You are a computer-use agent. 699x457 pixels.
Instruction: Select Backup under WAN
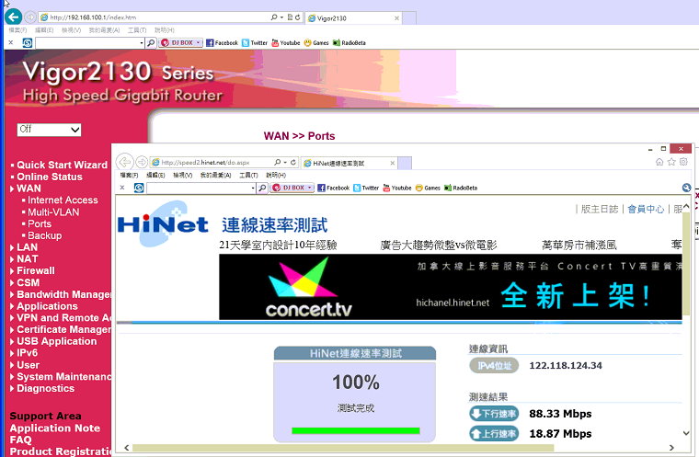(x=44, y=235)
